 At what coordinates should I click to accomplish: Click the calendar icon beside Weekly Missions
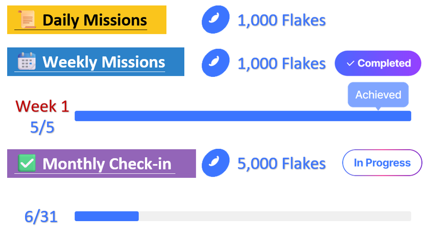tap(26, 62)
